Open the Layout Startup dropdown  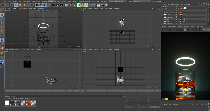click(142, 1)
